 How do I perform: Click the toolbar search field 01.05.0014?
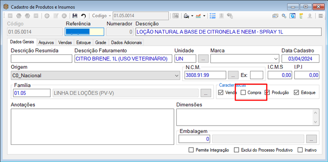point(141,16)
